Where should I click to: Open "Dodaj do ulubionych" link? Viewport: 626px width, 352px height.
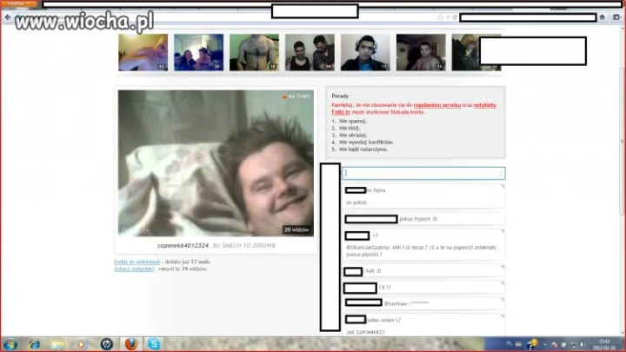137,262
